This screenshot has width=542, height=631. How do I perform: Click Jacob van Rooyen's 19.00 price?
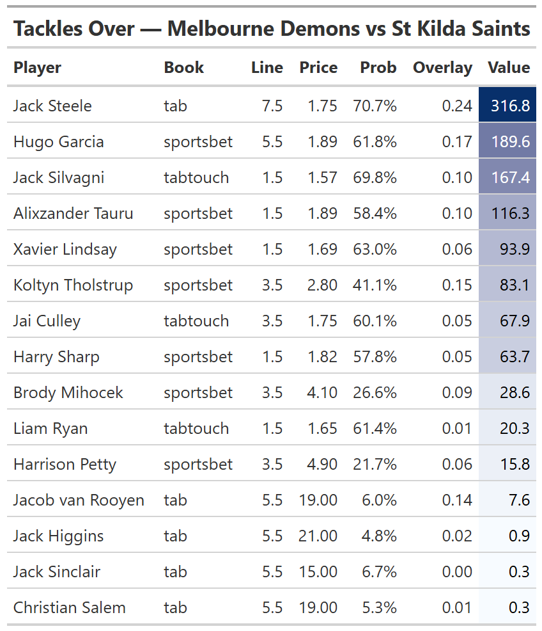(318, 500)
